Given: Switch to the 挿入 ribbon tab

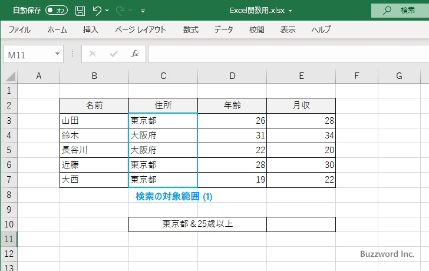Looking at the screenshot, I should click(91, 29).
